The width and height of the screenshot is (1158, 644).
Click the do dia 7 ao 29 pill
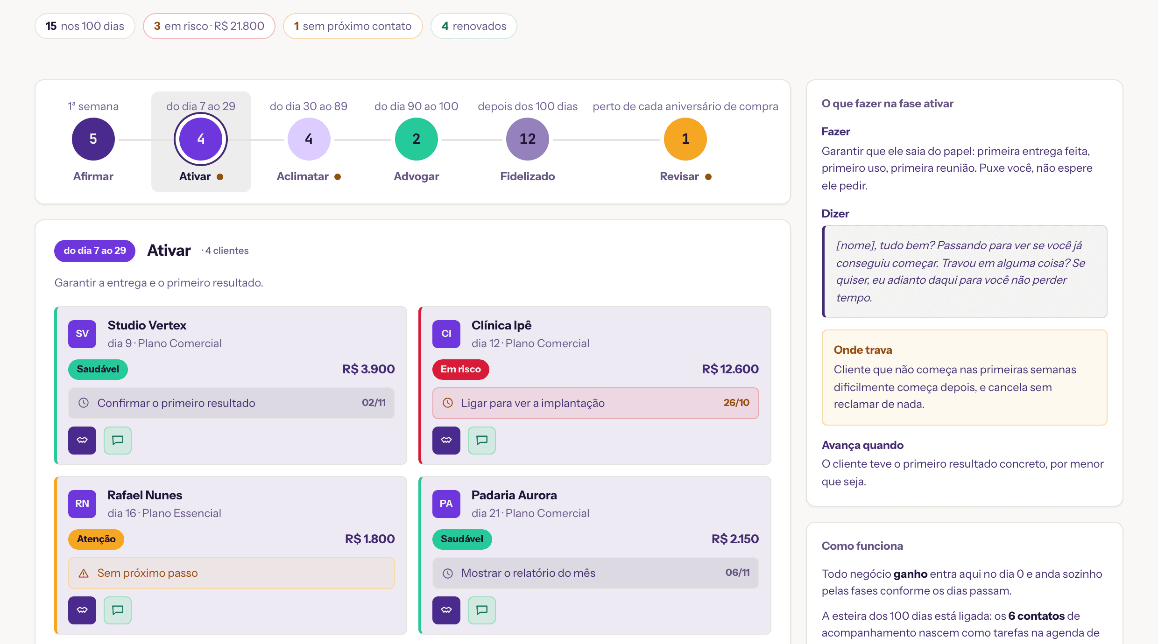coord(95,251)
